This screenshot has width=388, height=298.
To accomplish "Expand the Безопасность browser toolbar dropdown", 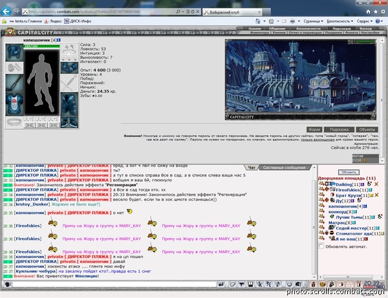I will pos(340,21).
